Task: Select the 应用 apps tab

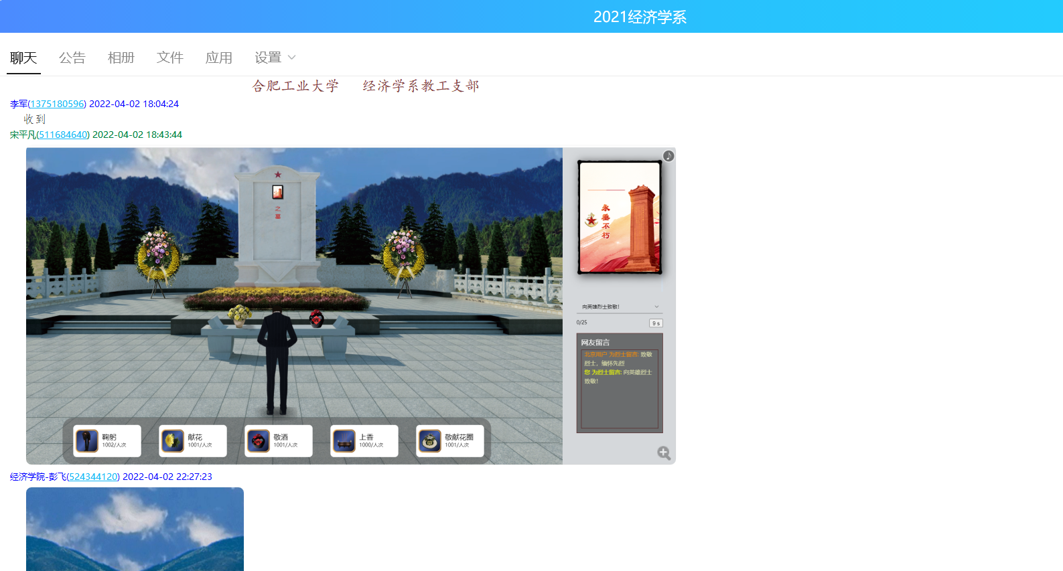Action: click(219, 58)
